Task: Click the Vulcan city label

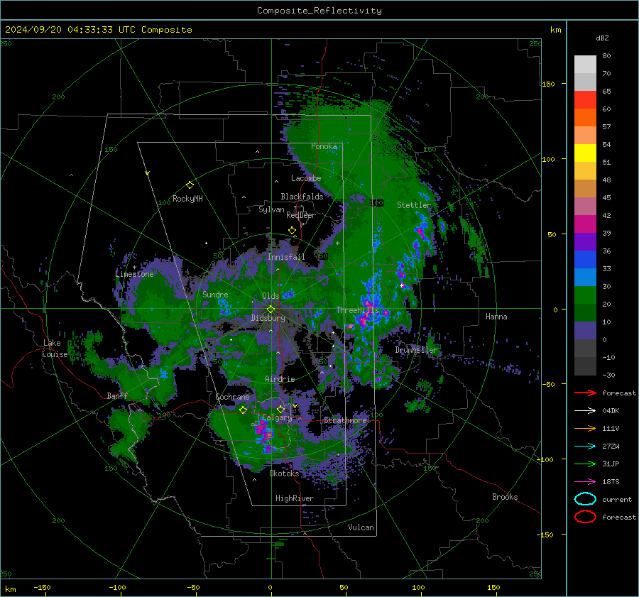Action: click(x=361, y=527)
